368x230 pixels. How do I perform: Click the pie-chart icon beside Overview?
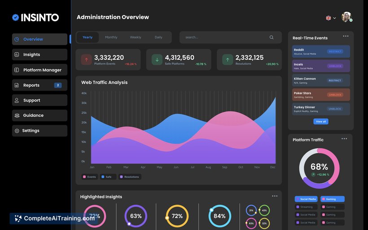(x=17, y=39)
